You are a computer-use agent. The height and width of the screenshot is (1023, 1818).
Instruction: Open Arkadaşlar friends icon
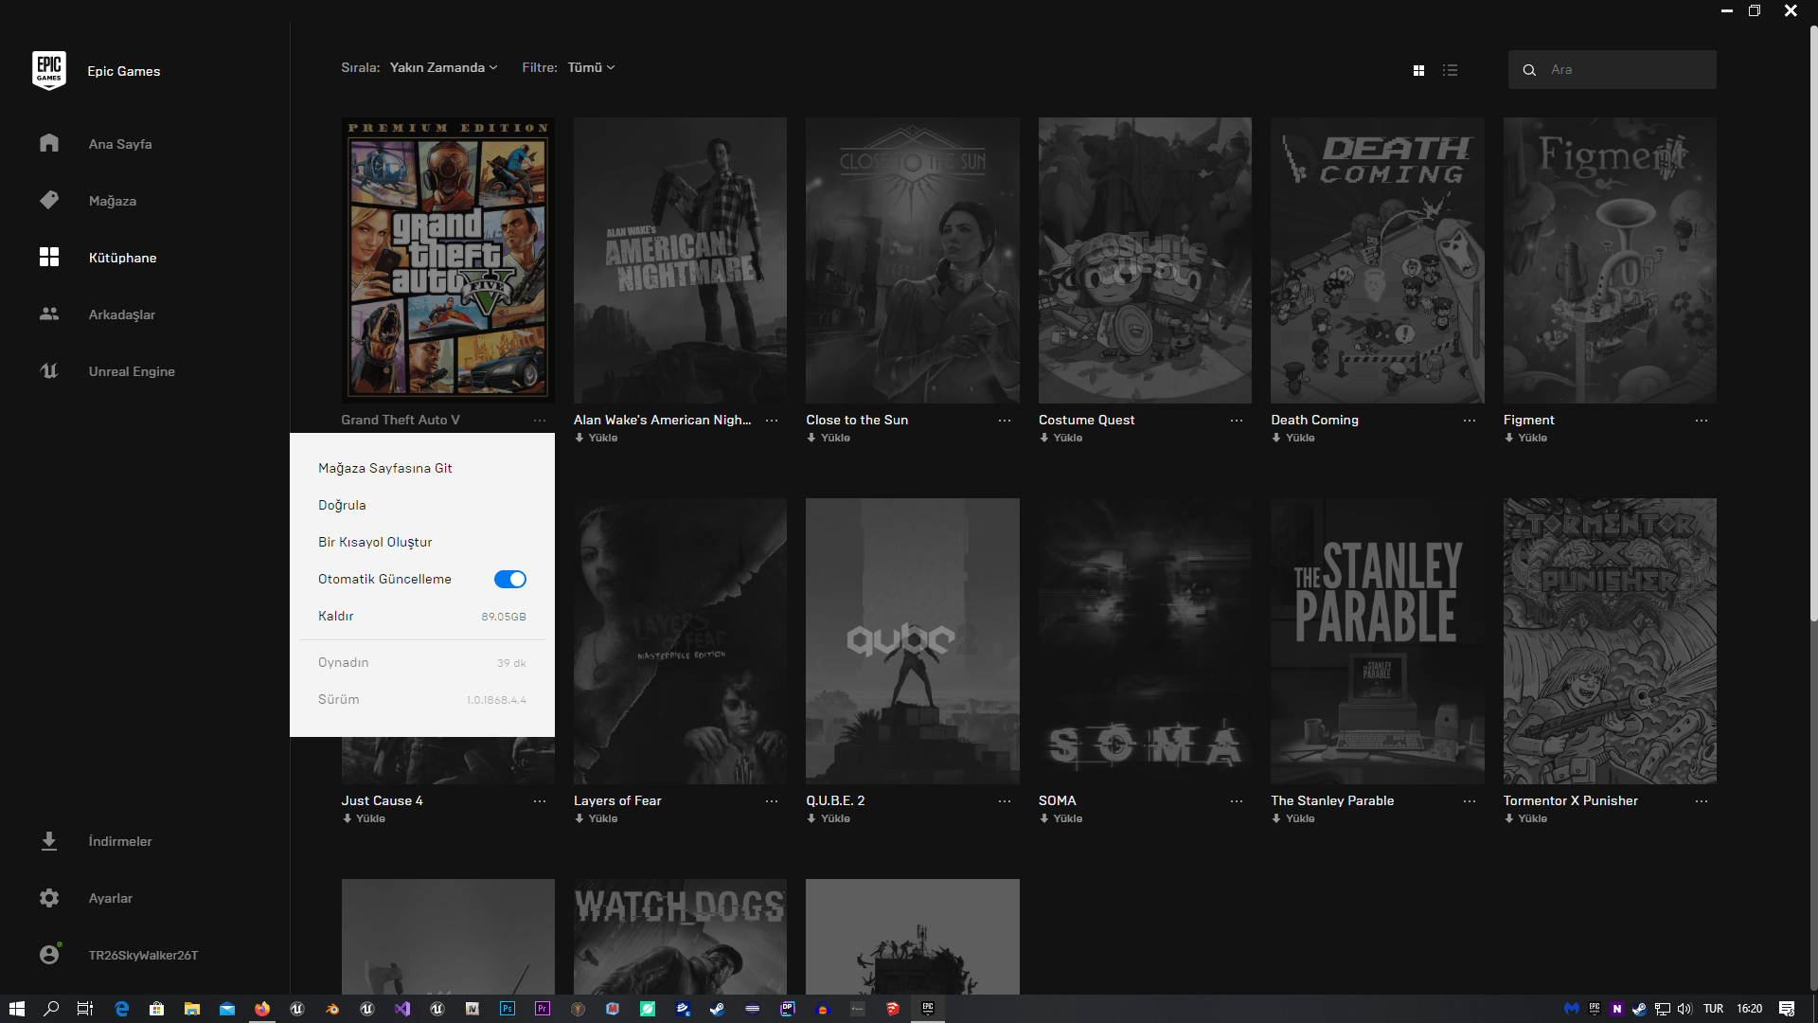coord(49,314)
